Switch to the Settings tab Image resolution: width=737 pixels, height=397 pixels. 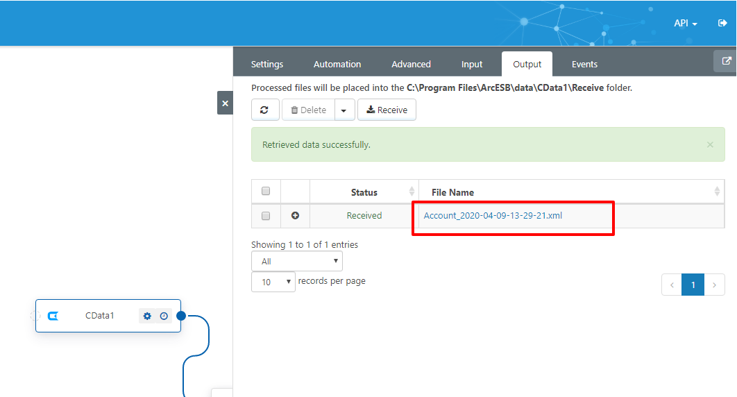click(x=267, y=64)
